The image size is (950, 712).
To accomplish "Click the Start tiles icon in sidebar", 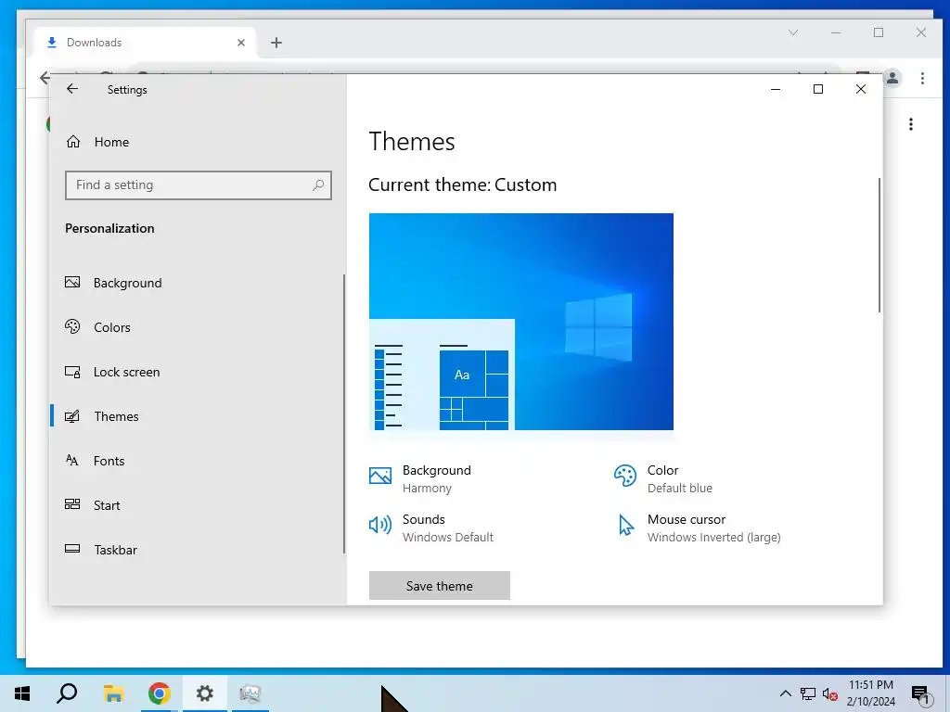I will [x=72, y=504].
